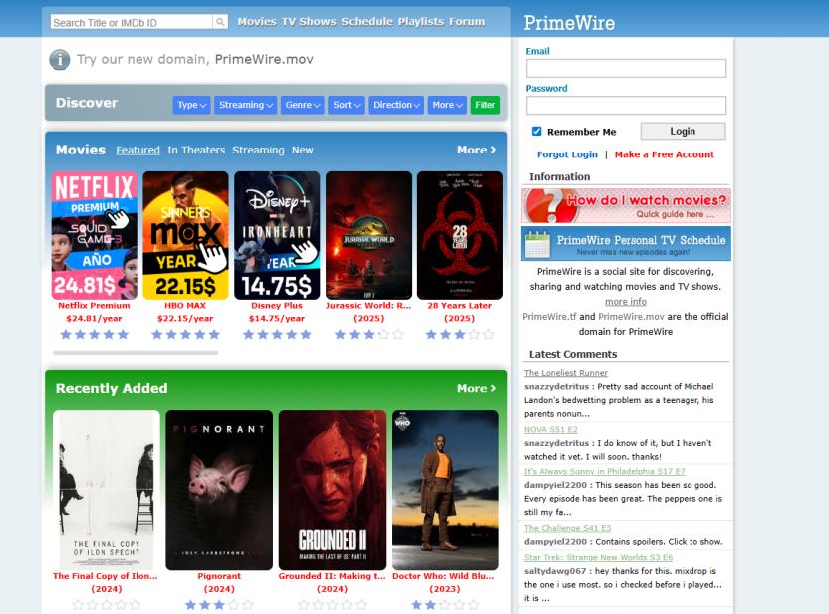Click More in the Recently Added header
The height and width of the screenshot is (614, 829).
click(477, 388)
